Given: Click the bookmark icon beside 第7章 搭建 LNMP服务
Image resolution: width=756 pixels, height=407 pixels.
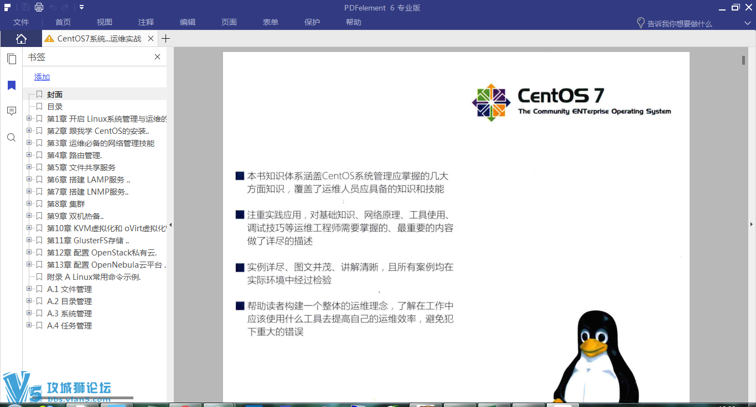Looking at the screenshot, I should pos(39,192).
